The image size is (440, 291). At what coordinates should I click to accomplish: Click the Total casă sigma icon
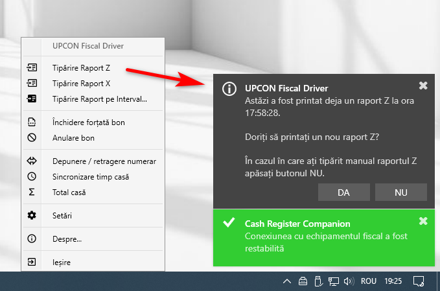coord(32,192)
